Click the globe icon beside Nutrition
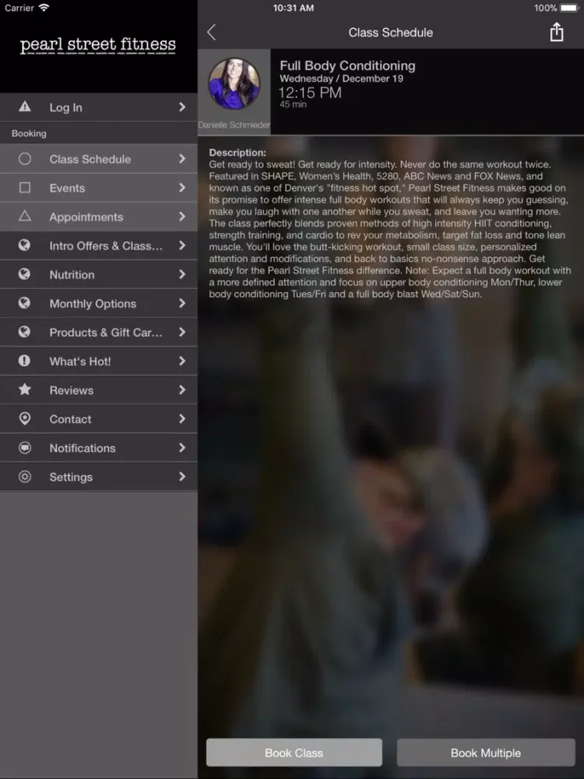 tap(24, 274)
